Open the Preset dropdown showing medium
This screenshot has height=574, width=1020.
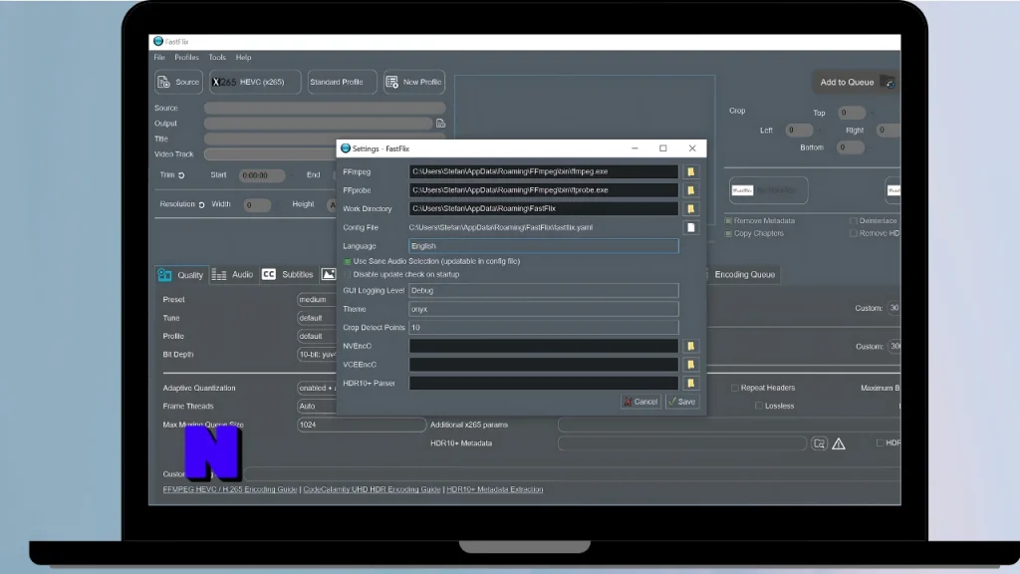click(x=317, y=299)
